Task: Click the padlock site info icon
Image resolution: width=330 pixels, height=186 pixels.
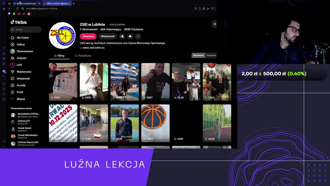Action: [23, 9]
